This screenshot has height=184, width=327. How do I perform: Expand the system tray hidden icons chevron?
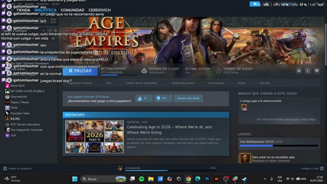point(265,179)
